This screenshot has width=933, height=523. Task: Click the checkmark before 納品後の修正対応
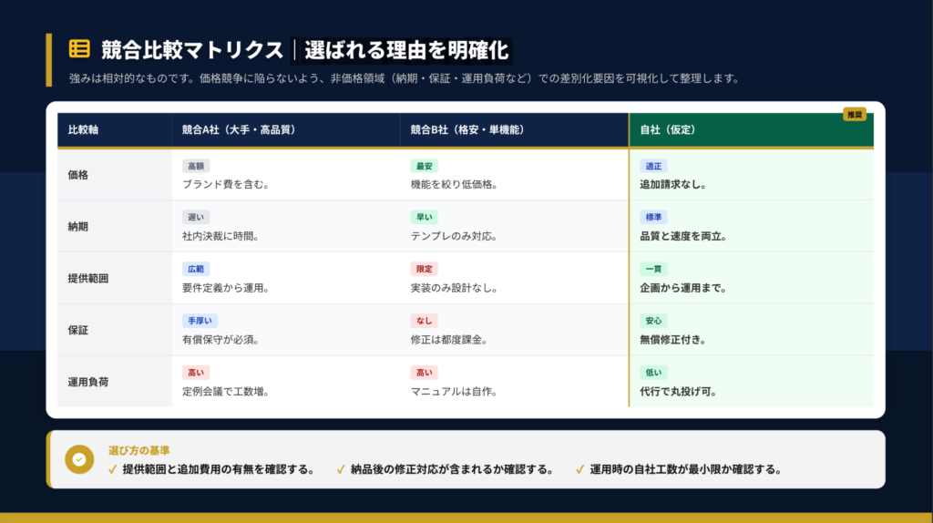341,470
